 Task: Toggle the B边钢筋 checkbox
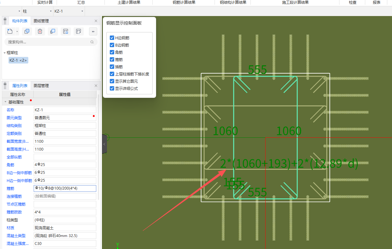112,45
